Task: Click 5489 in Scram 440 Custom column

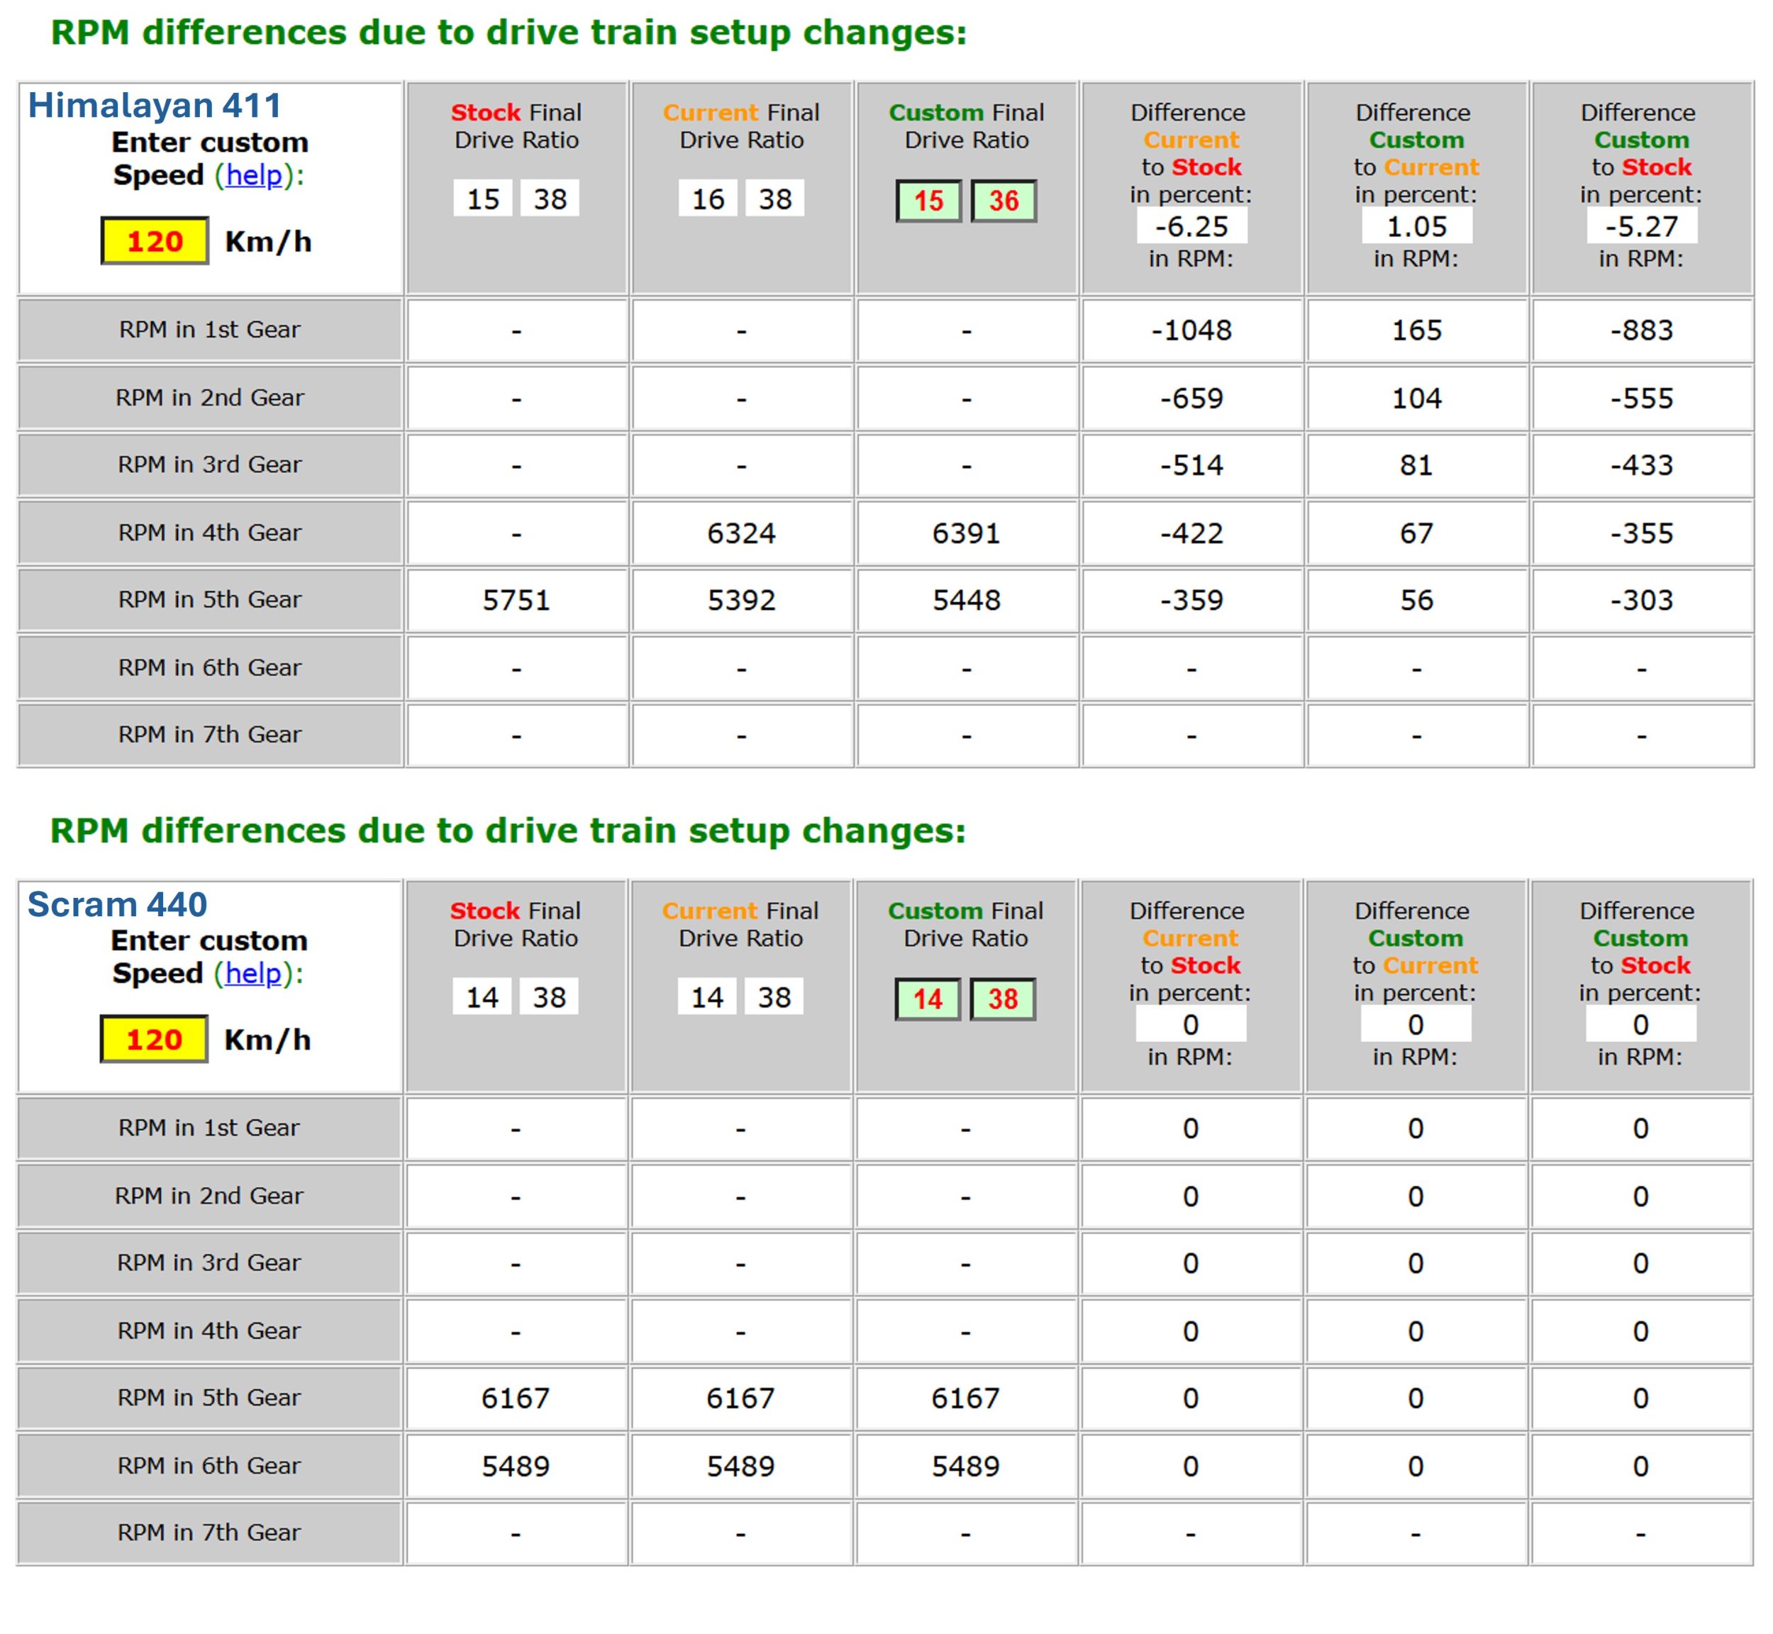Action: (x=966, y=1467)
